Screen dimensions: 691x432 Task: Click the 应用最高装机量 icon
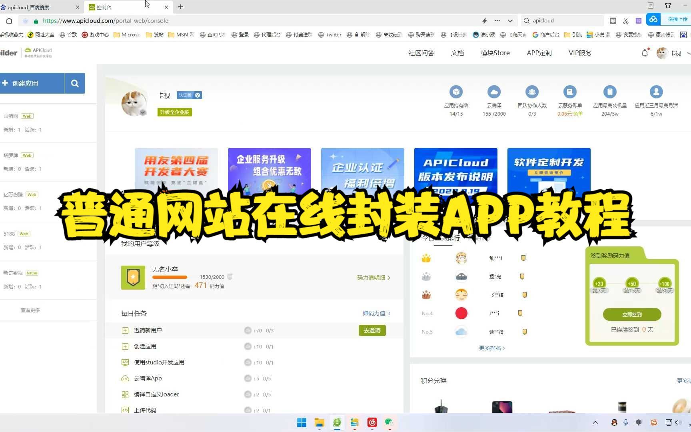point(610,92)
